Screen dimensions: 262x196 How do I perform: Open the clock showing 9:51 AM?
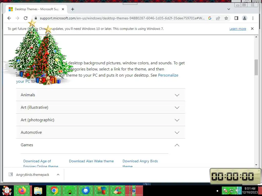[250, 190]
